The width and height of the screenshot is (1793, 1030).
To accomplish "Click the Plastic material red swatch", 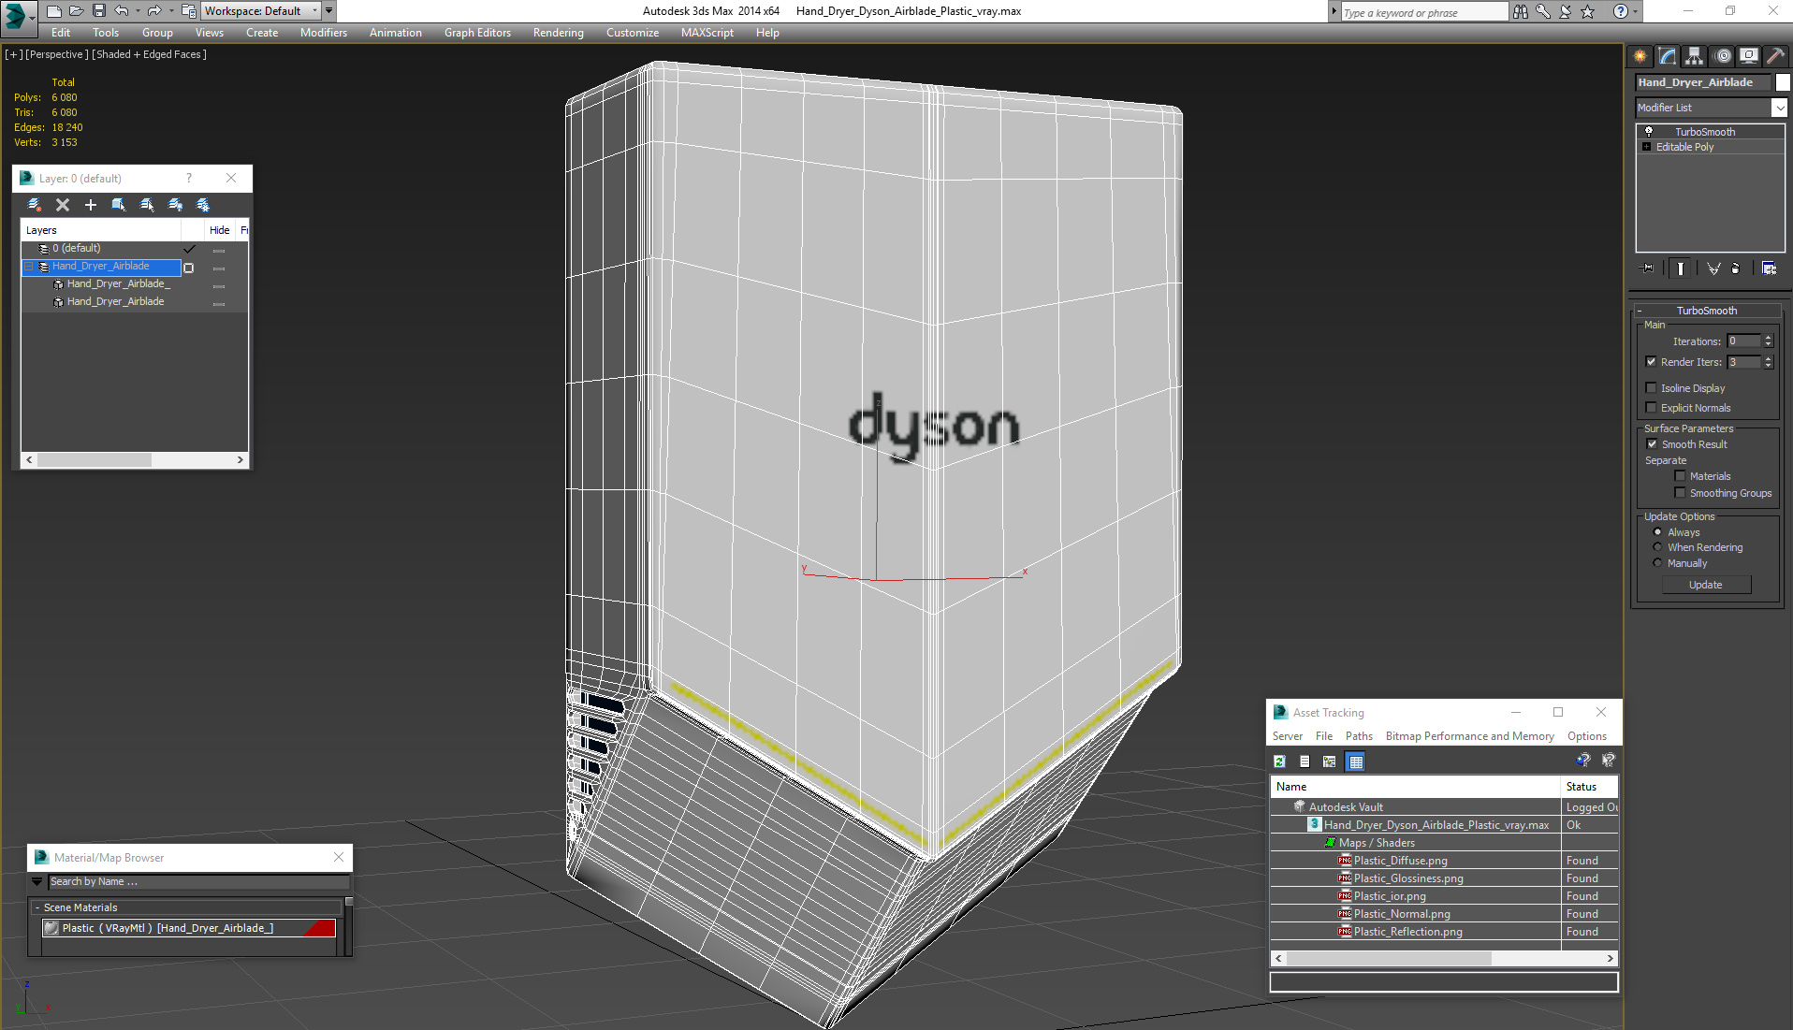I will 318,928.
